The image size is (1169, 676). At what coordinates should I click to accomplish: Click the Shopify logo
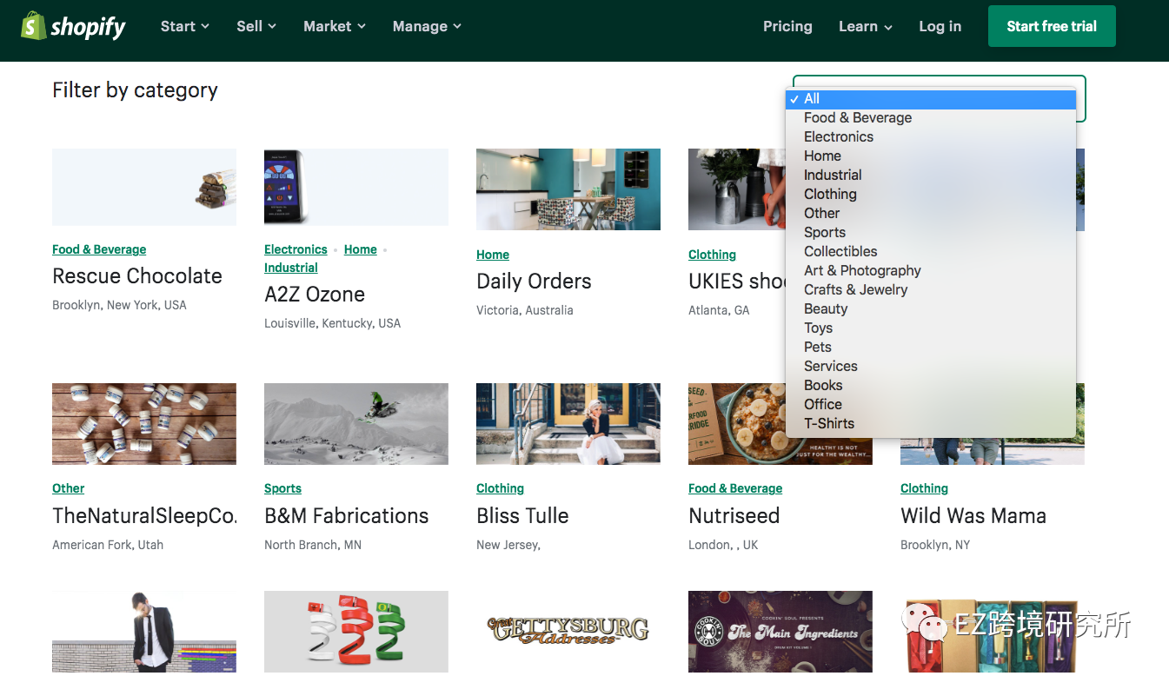click(73, 26)
